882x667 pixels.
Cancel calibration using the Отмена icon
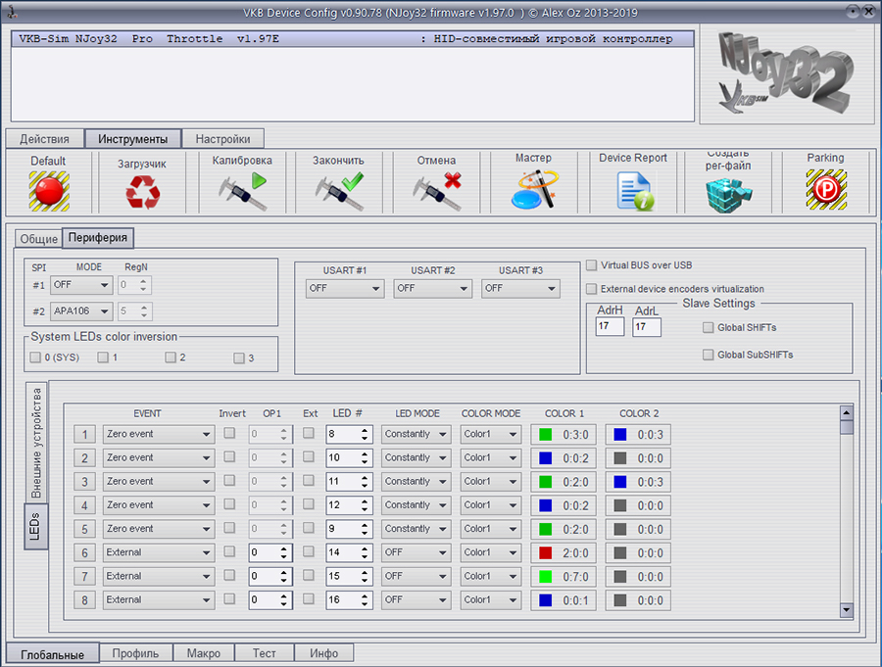click(436, 189)
